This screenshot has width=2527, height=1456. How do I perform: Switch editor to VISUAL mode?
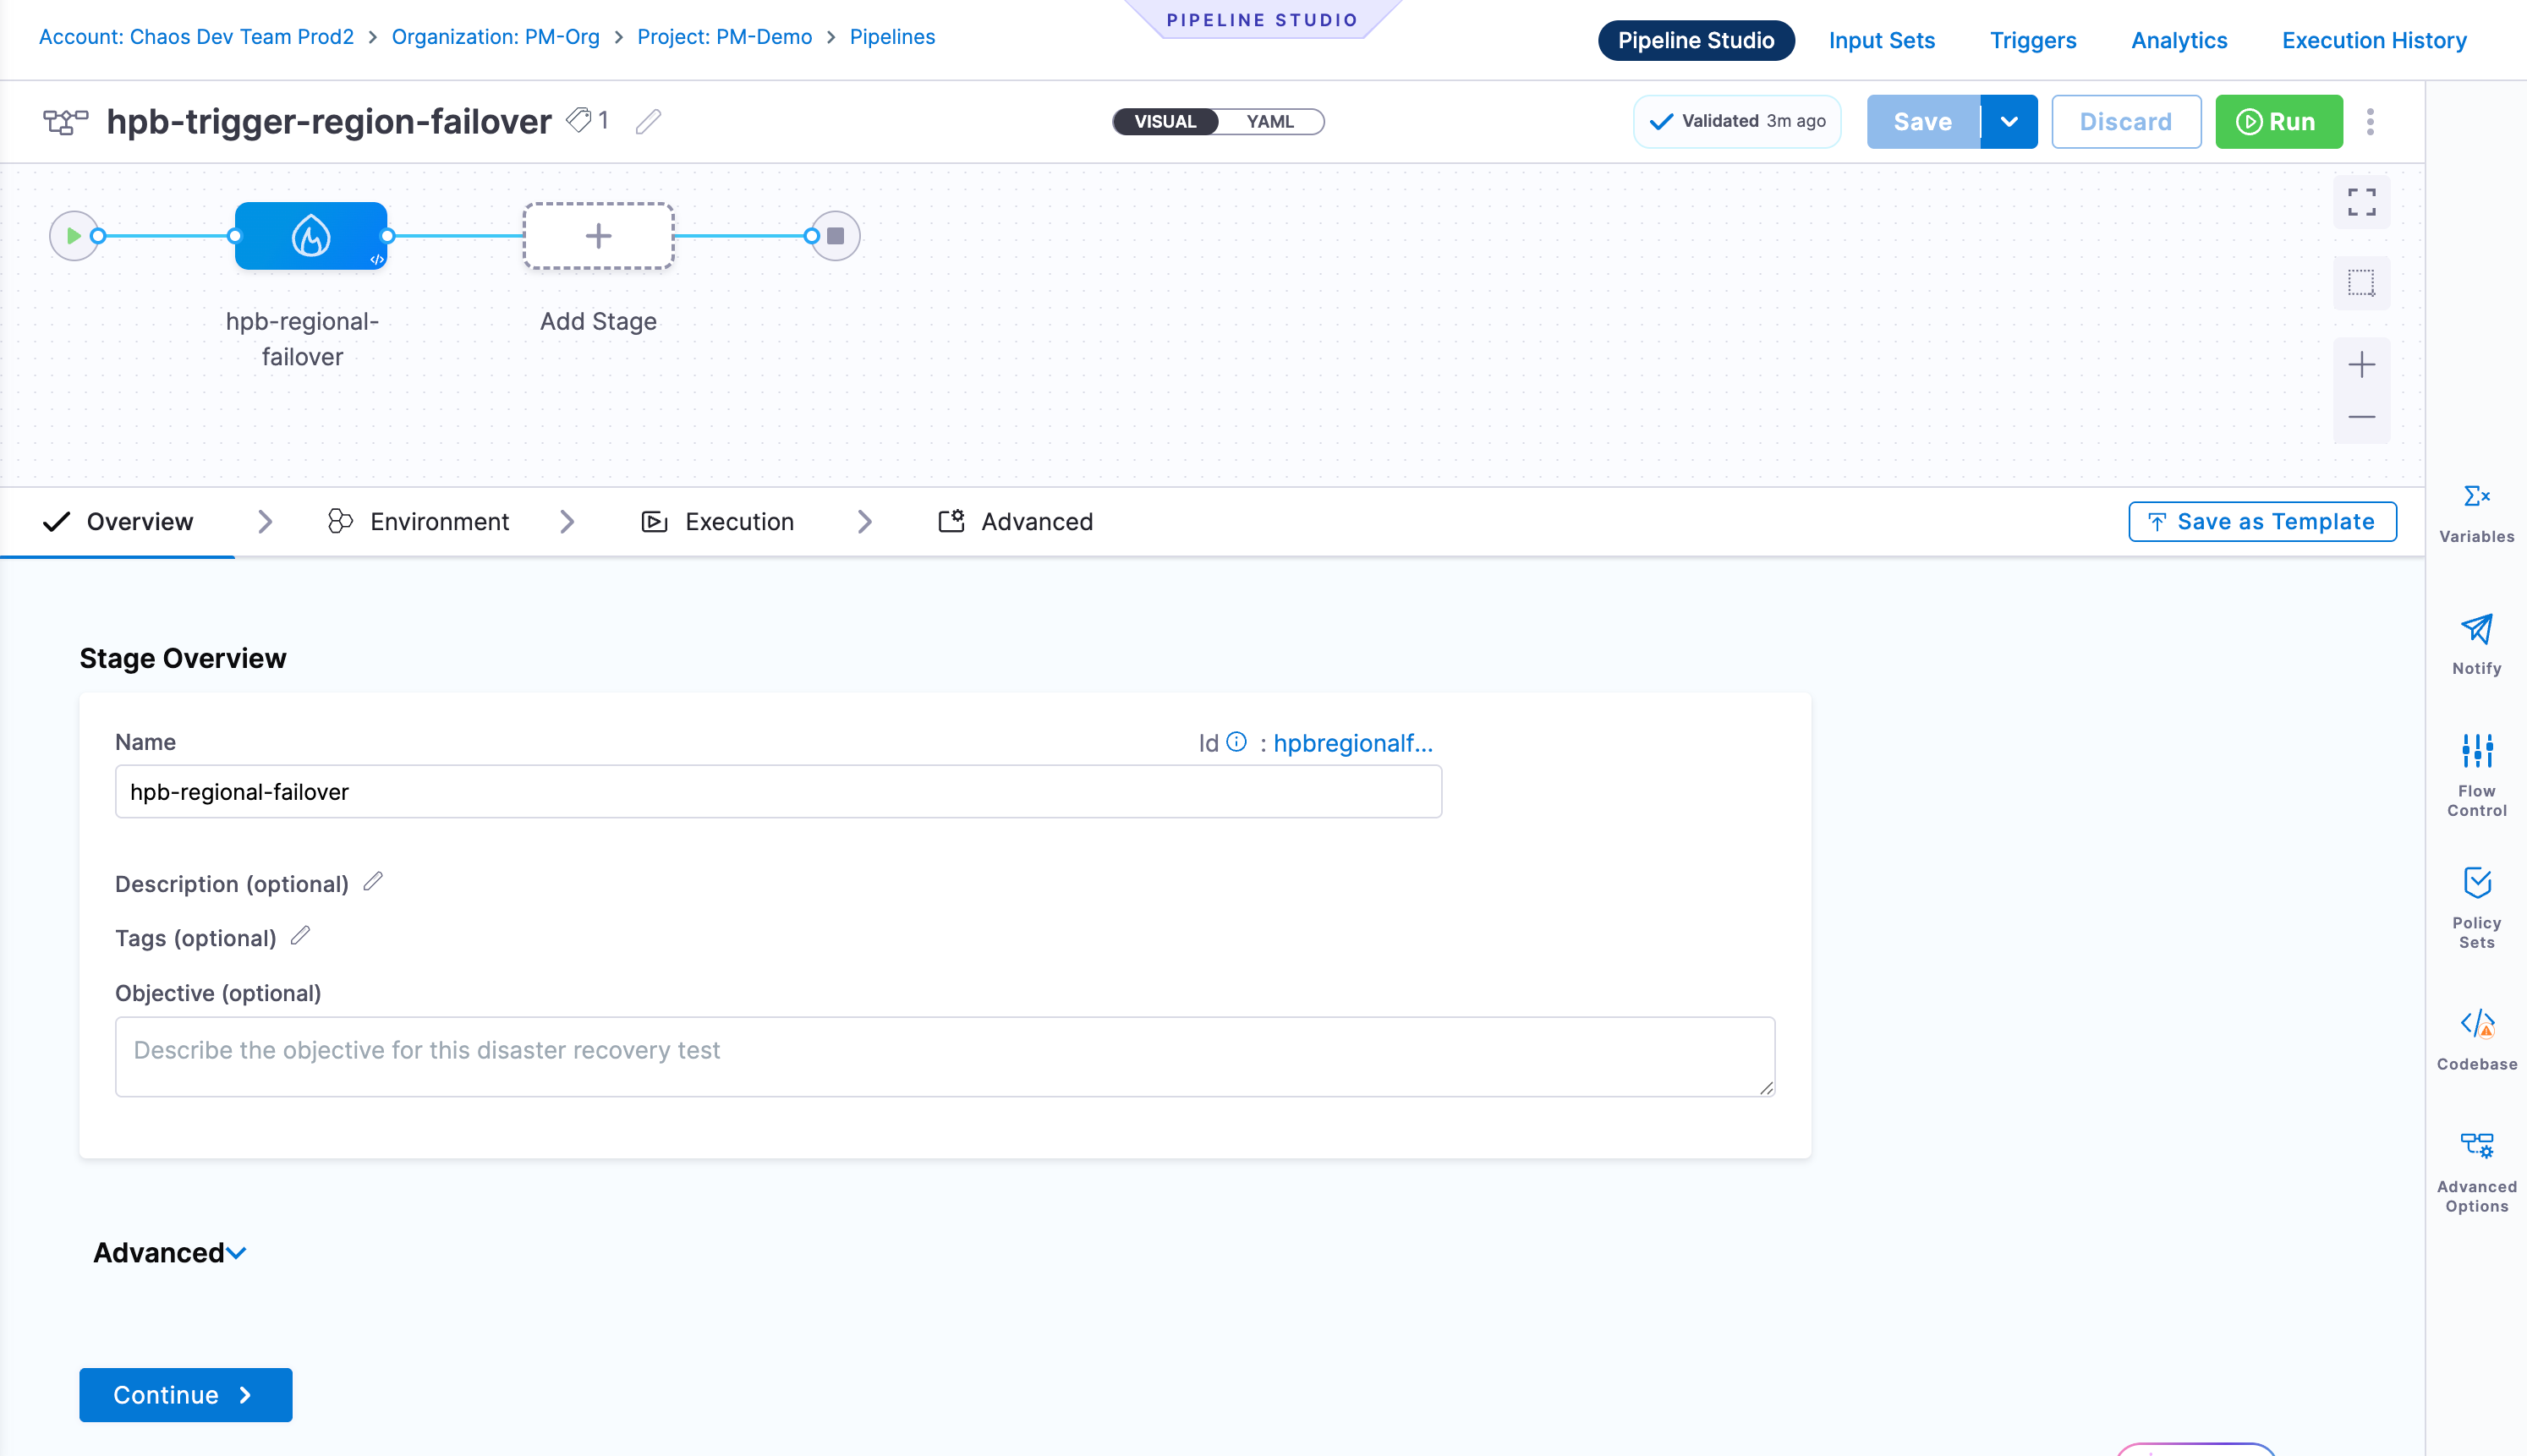(1164, 121)
